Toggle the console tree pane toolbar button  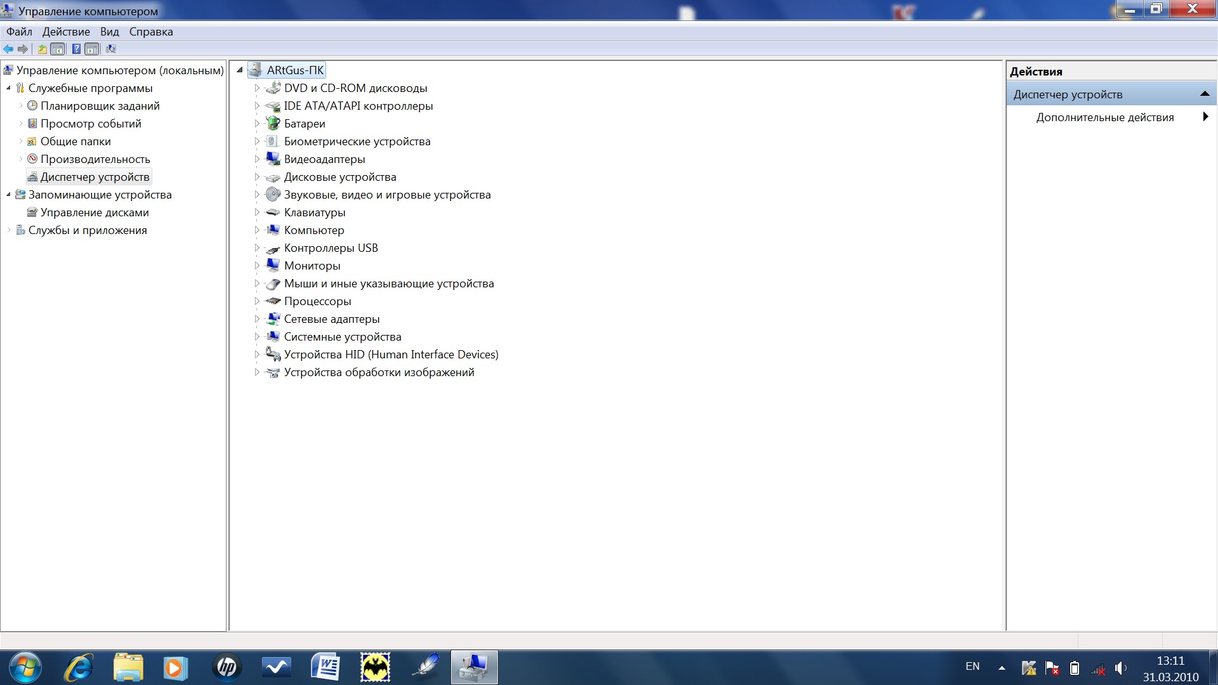click(x=58, y=49)
